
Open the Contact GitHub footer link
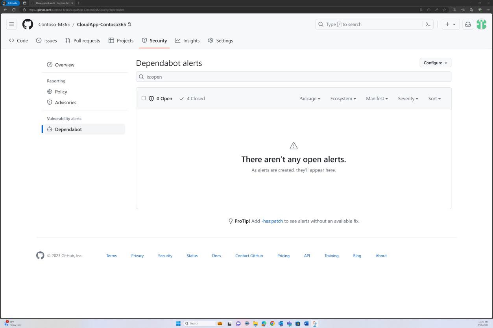249,256
